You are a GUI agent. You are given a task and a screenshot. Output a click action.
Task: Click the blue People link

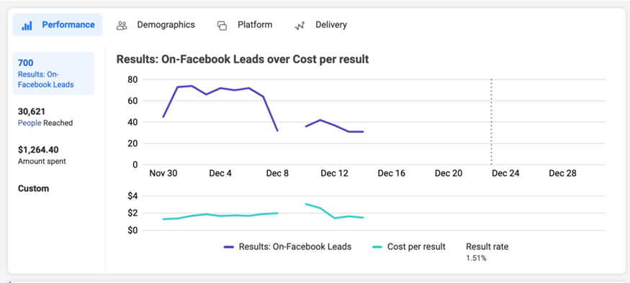(30, 123)
